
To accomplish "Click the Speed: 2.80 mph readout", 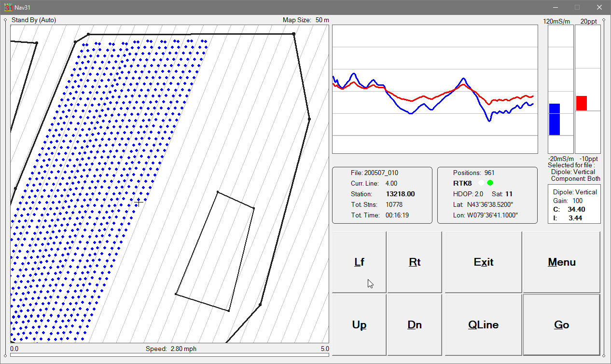I will coord(171,349).
